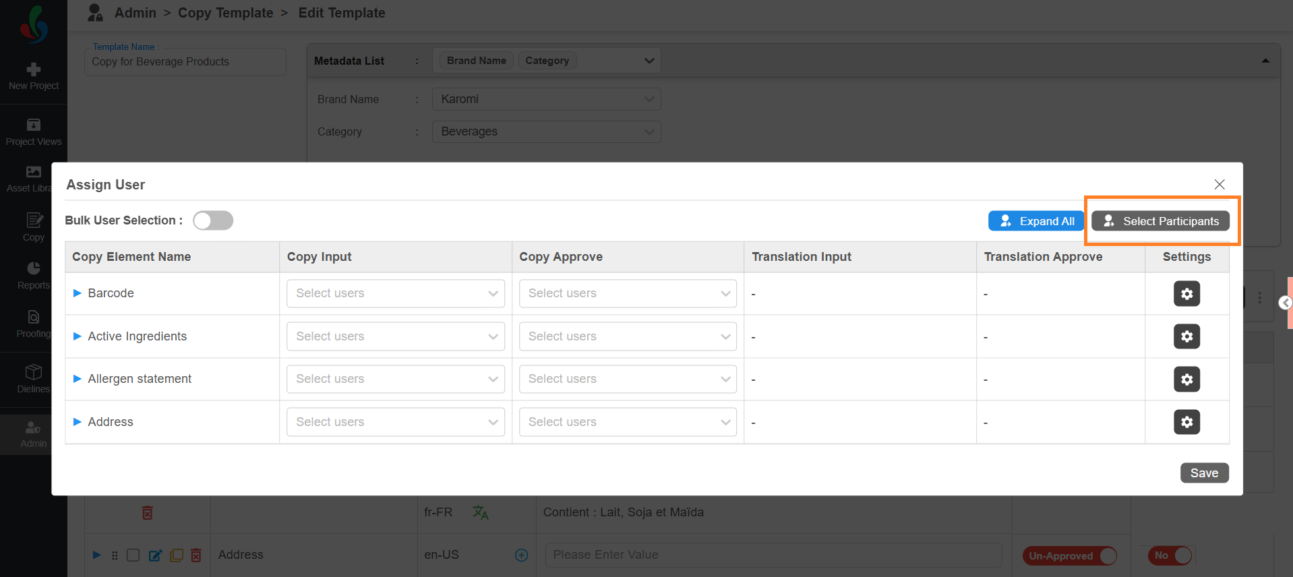This screenshot has height=577, width=1293.
Task: Click the Select Participants button
Action: [1160, 221]
